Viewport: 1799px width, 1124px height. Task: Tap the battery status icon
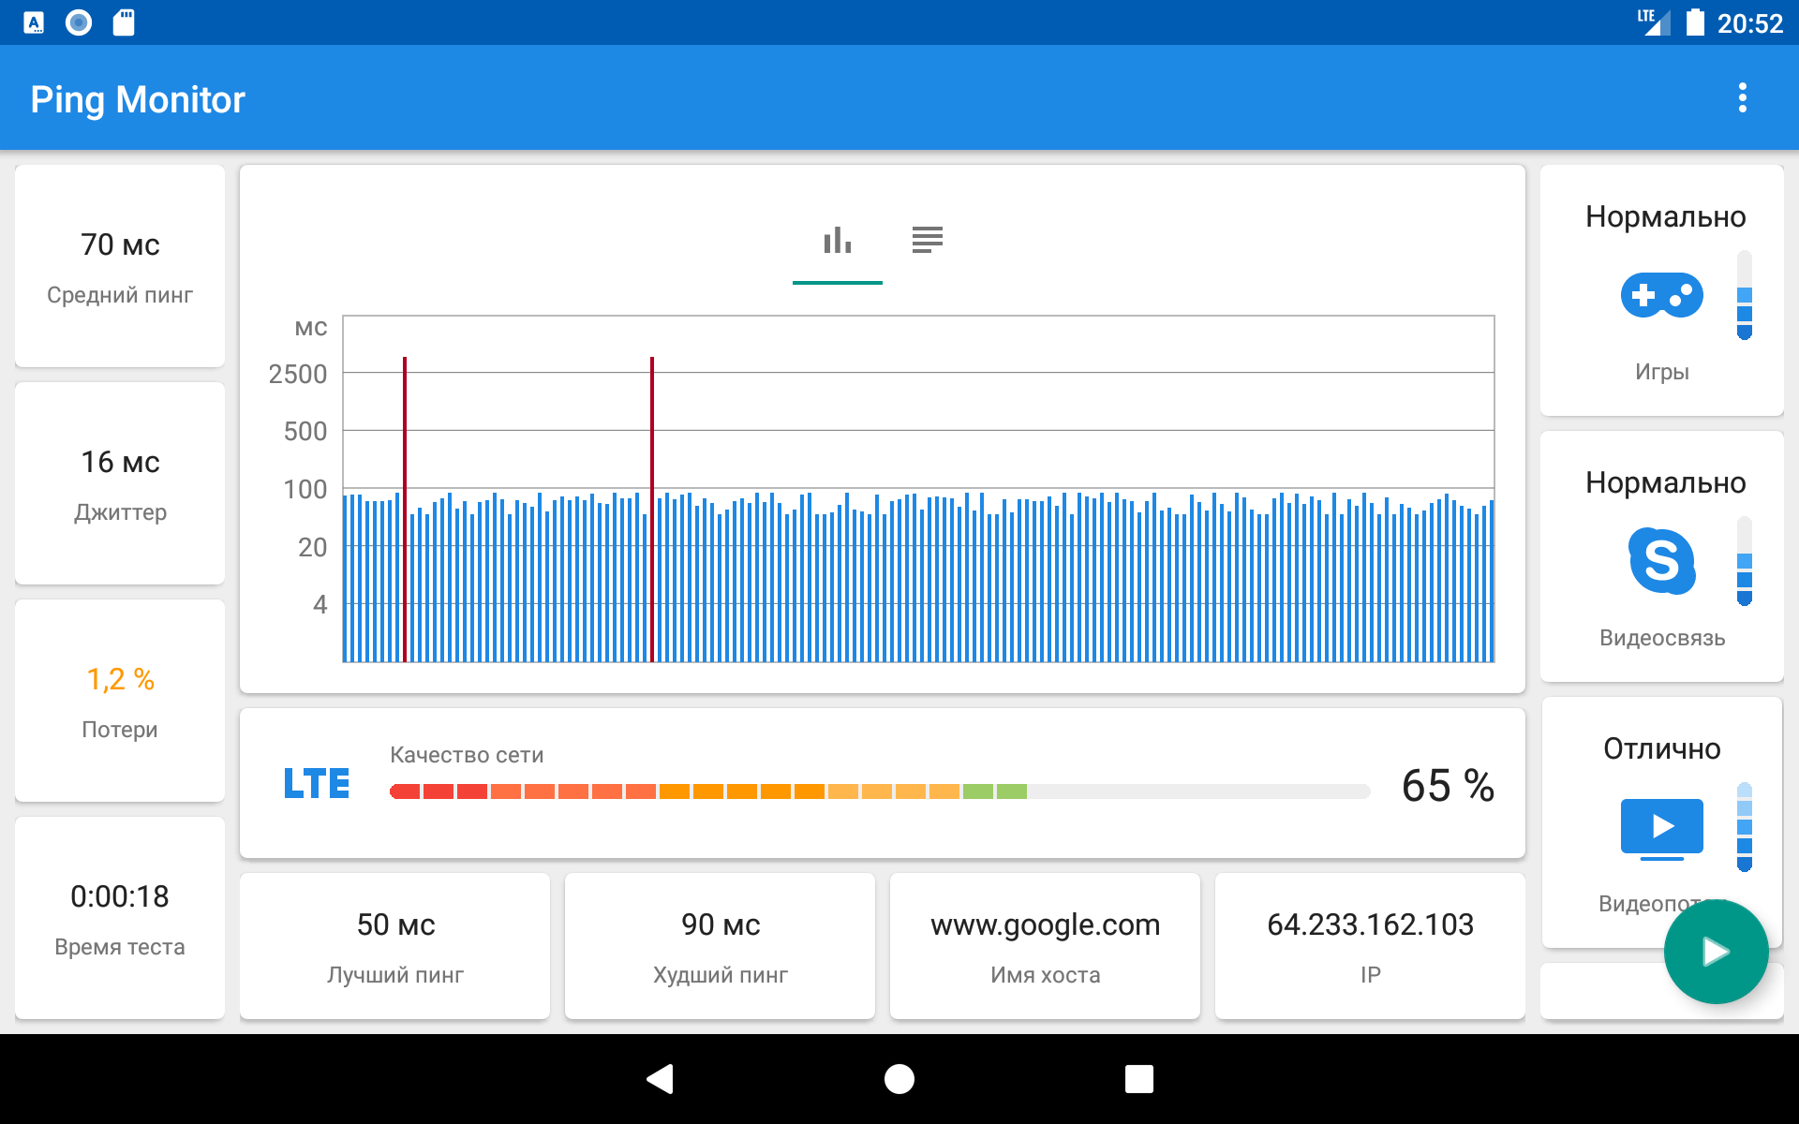[1695, 22]
